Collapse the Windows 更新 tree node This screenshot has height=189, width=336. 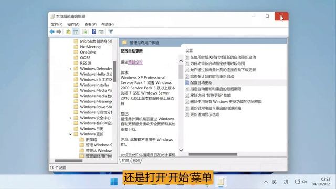(70, 134)
